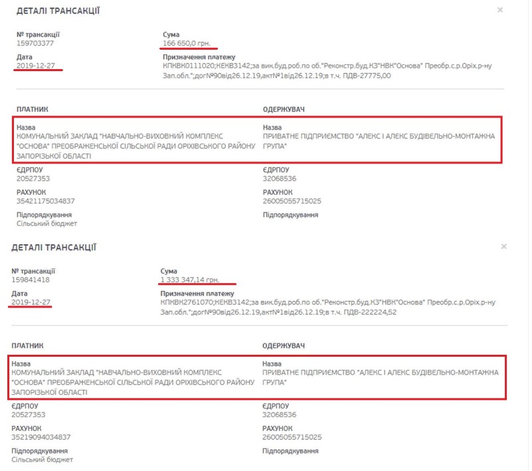532x471 pixels.
Task: Click the recipient name in the second transaction
Action: coord(380,377)
